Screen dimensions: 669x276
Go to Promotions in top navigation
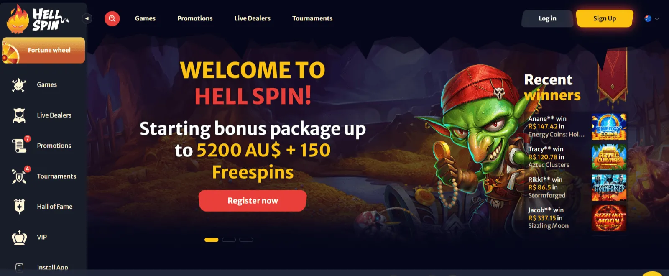click(195, 18)
